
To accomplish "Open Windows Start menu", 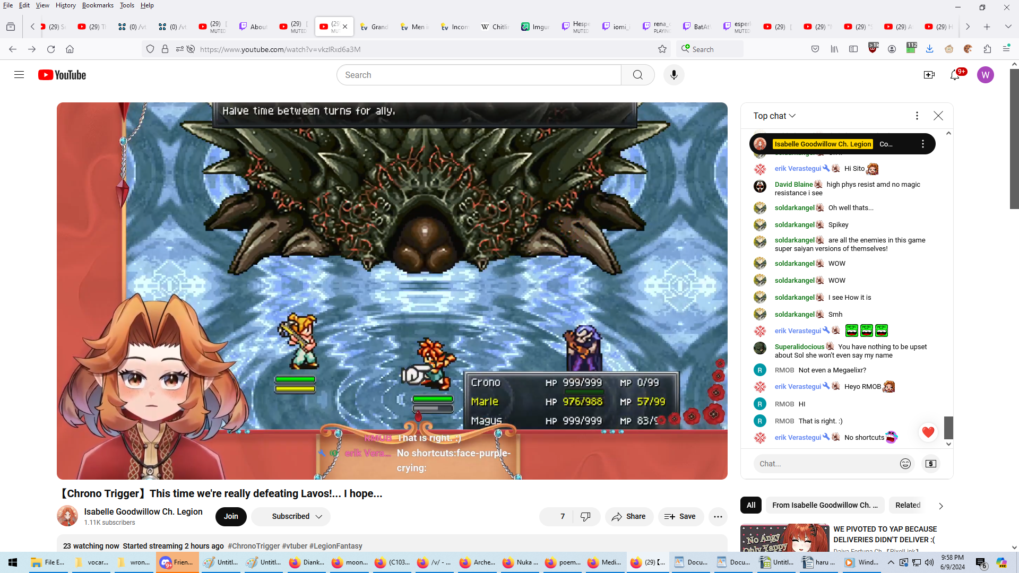I will point(13,562).
